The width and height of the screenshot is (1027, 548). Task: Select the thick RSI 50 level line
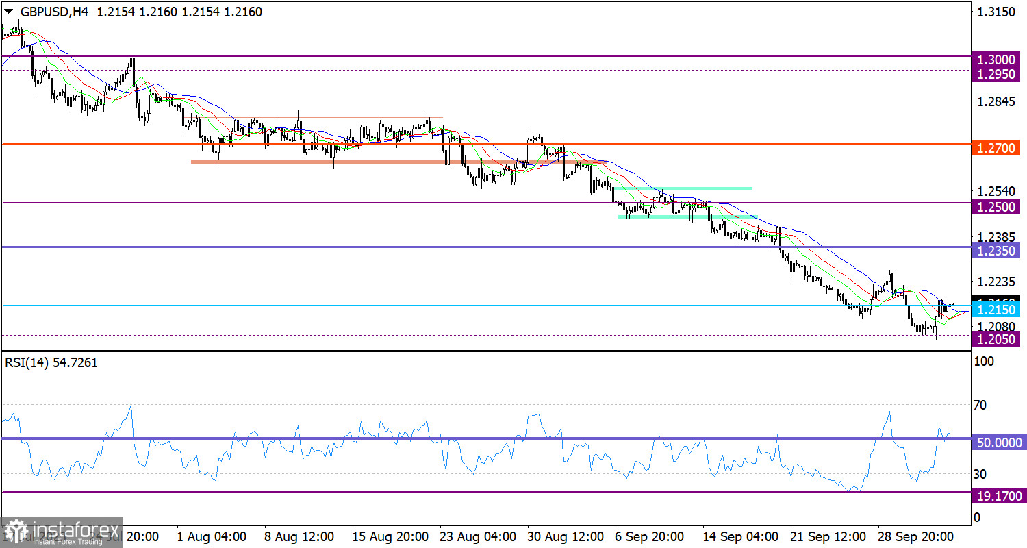(x=485, y=438)
